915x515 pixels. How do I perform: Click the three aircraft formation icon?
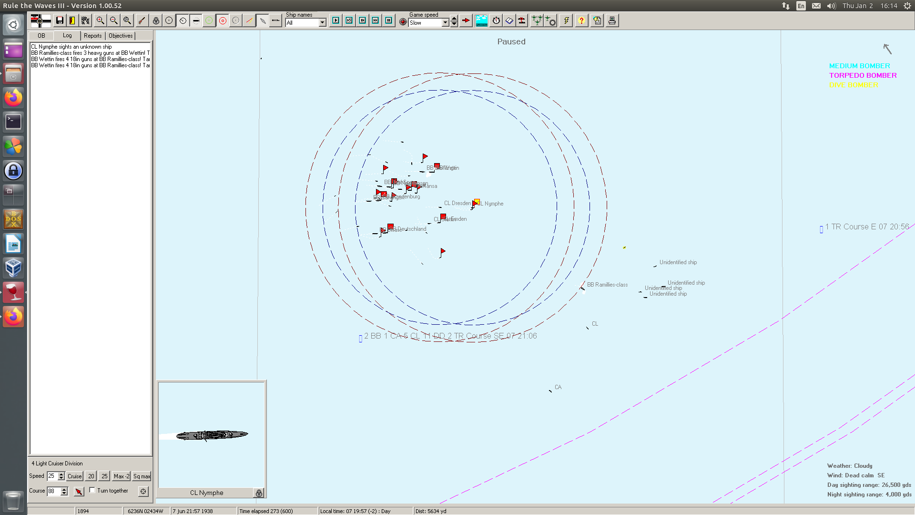point(537,21)
